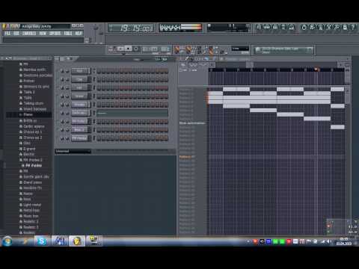Screen dimensions: 359x269
Task: Toggle first step of Kick row
Action: pos(99,71)
